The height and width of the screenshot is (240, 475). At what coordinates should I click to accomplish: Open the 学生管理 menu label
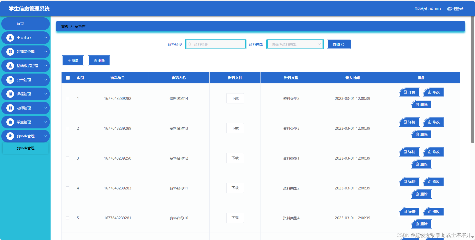point(24,122)
